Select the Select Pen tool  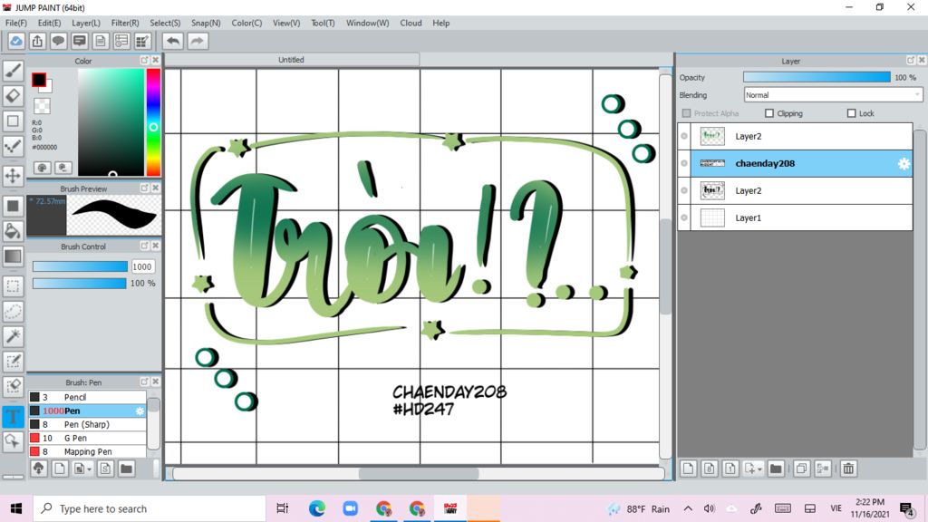click(x=13, y=361)
